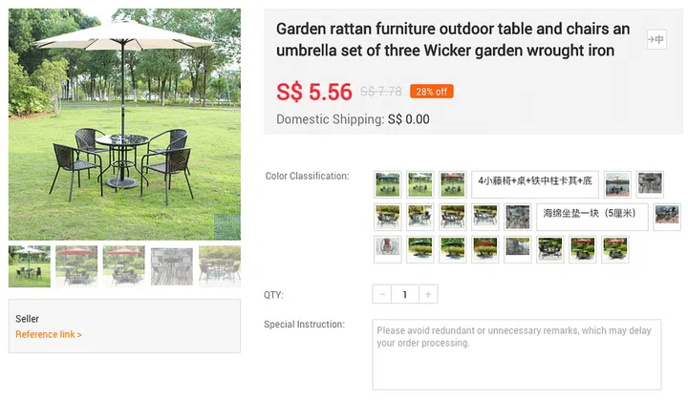The height and width of the screenshot is (401, 688).
Task: Select the grayscale fourth thumbnail under main photo
Action: coord(172,266)
